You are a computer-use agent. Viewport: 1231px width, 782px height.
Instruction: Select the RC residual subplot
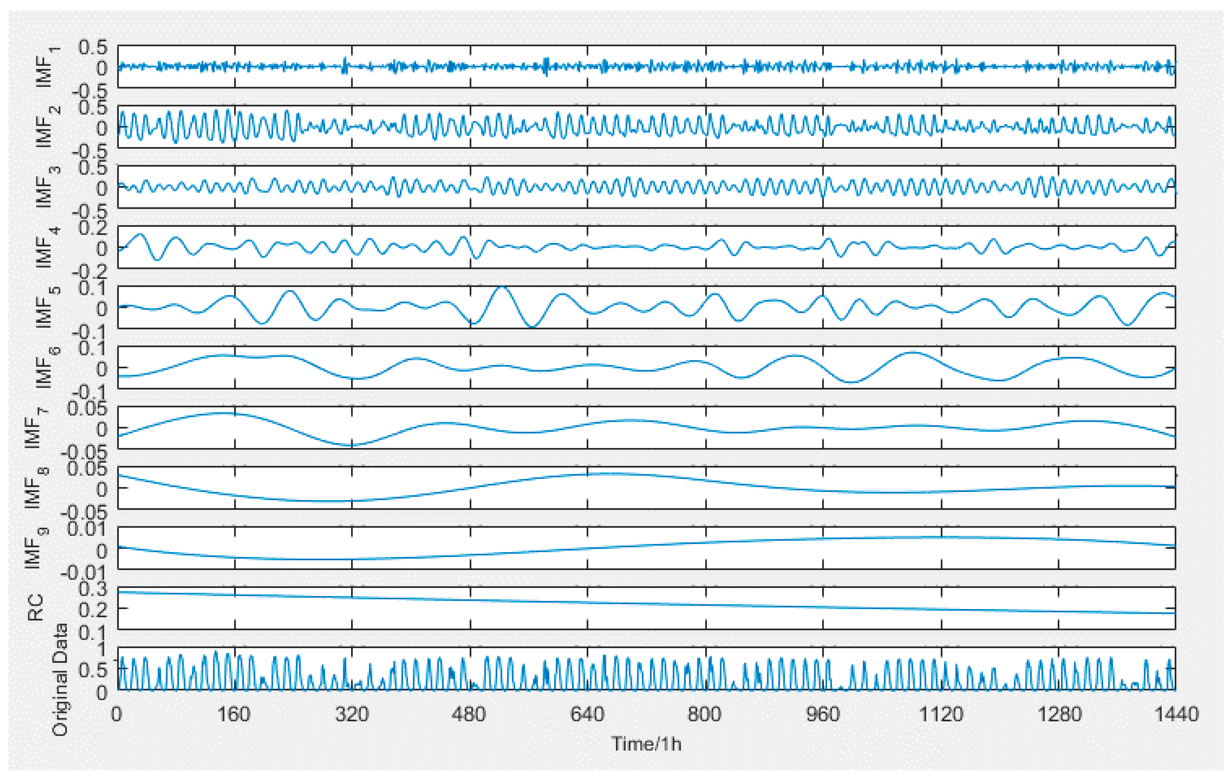tap(646, 608)
